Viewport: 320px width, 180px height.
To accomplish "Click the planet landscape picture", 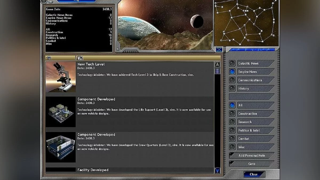I will 165,25.
